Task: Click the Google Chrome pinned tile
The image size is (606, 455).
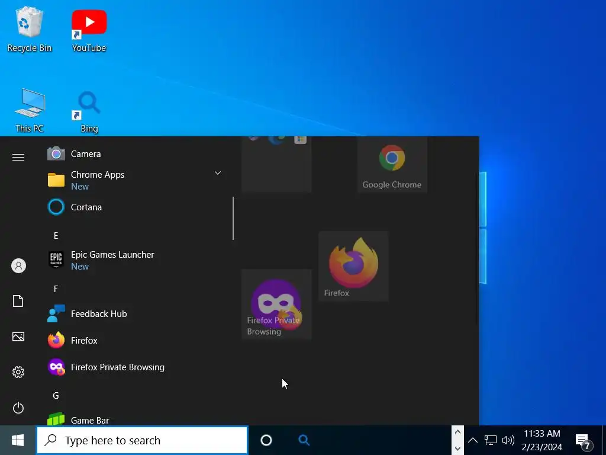Action: [392, 165]
